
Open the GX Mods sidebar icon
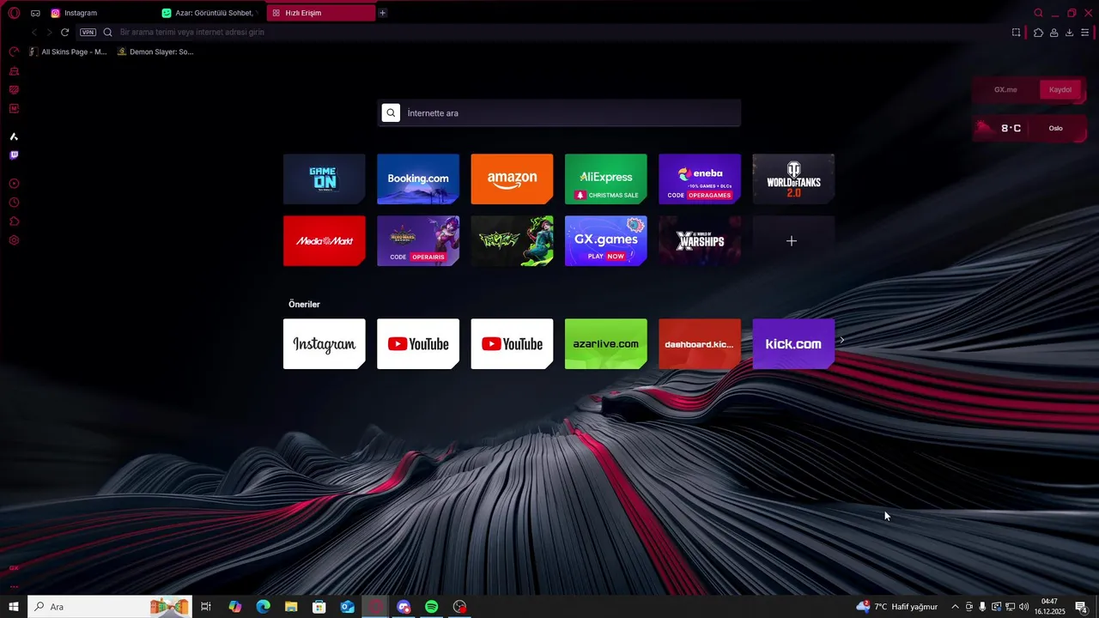coord(14,90)
